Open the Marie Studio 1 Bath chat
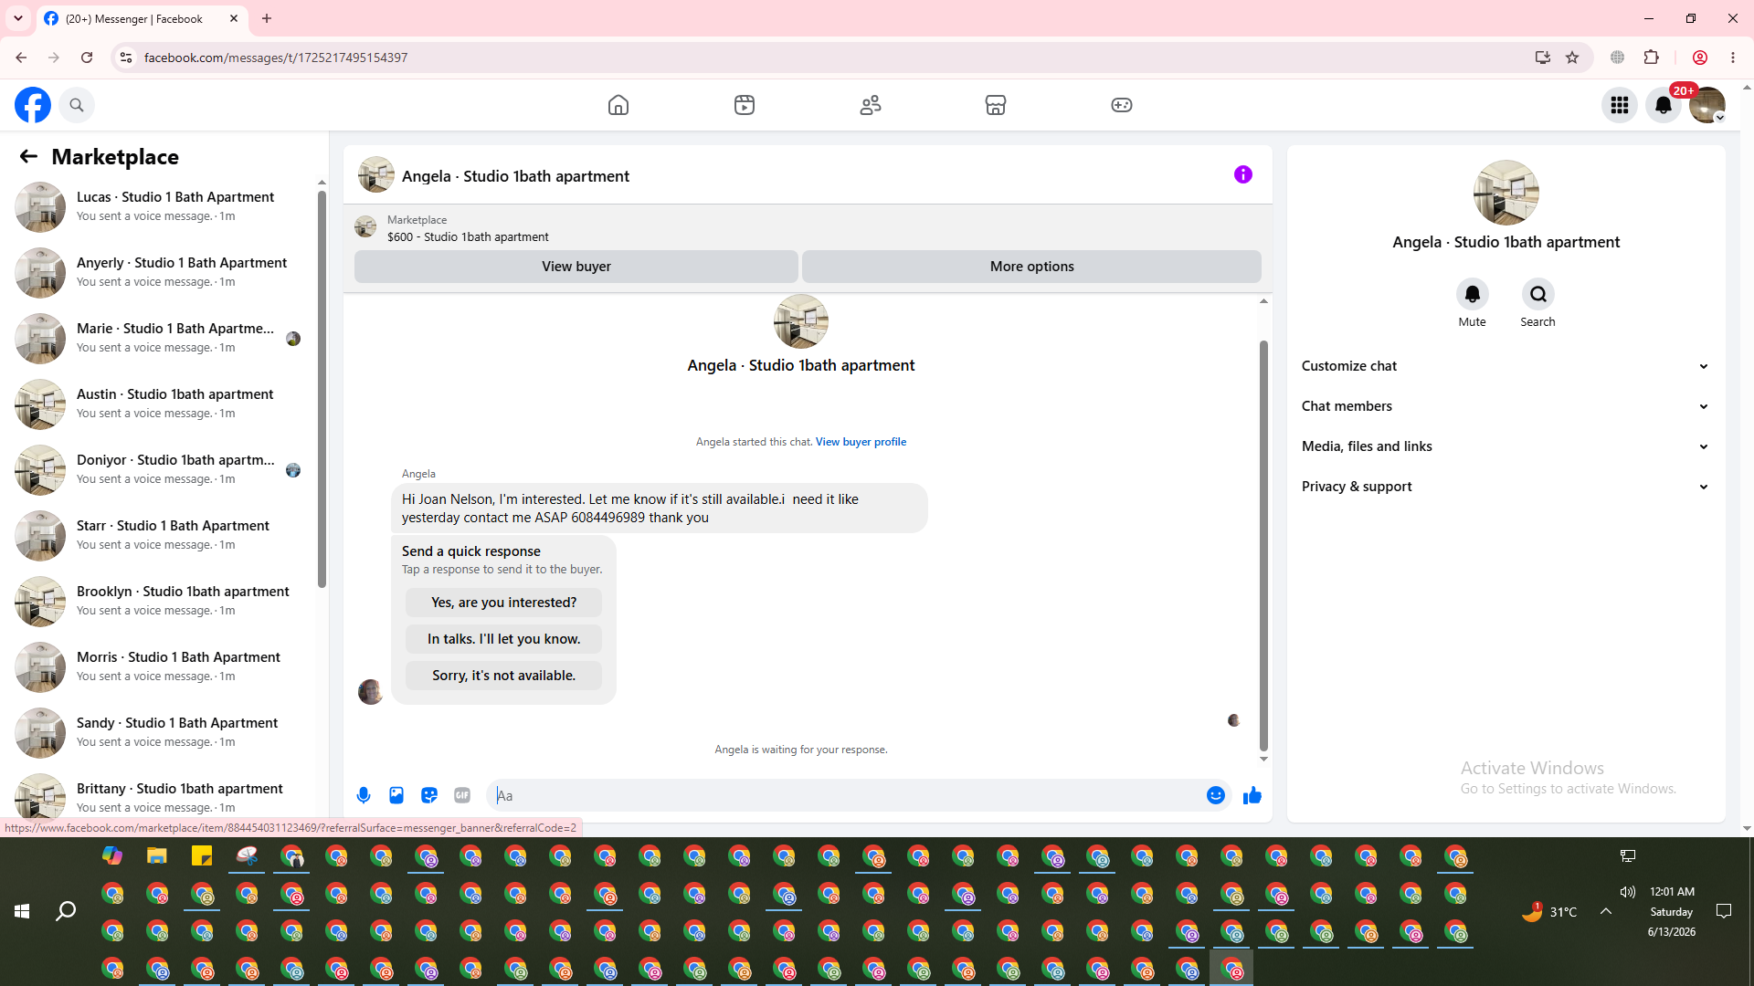Screen dimensions: 1754x986 coord(161,338)
